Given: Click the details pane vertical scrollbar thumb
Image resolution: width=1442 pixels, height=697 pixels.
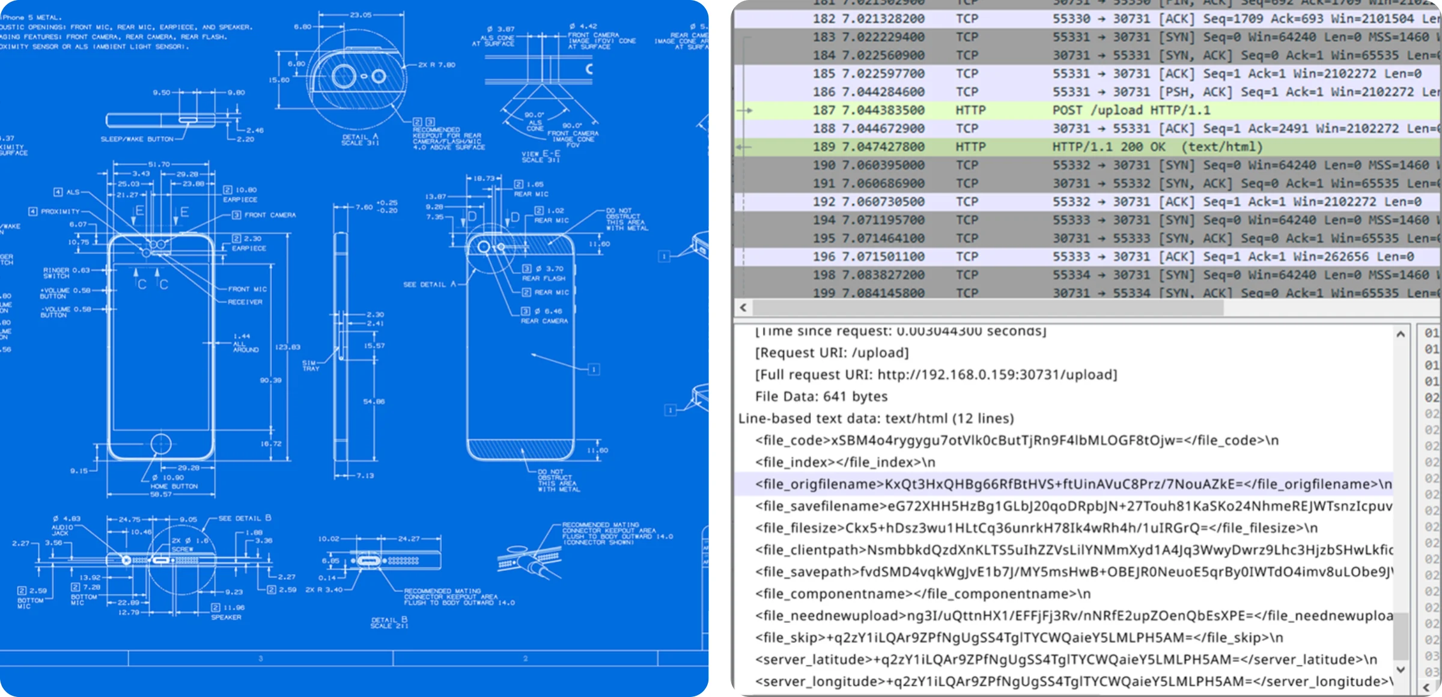Looking at the screenshot, I should click(x=1401, y=636).
